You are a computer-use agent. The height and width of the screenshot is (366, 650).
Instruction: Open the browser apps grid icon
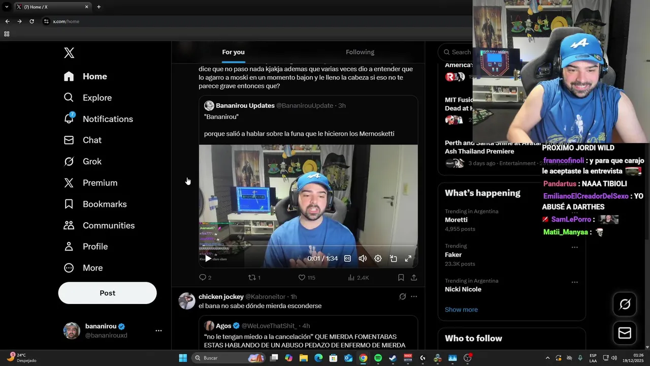coord(7,34)
